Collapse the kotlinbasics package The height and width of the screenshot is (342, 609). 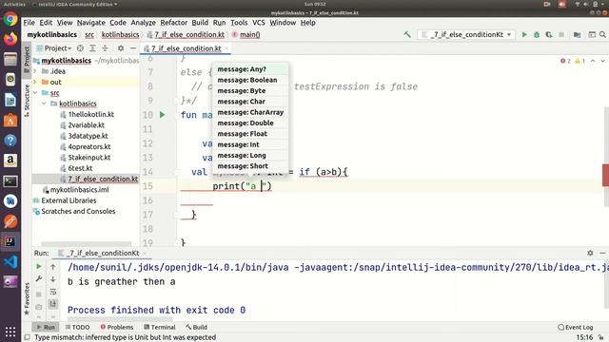(44, 104)
